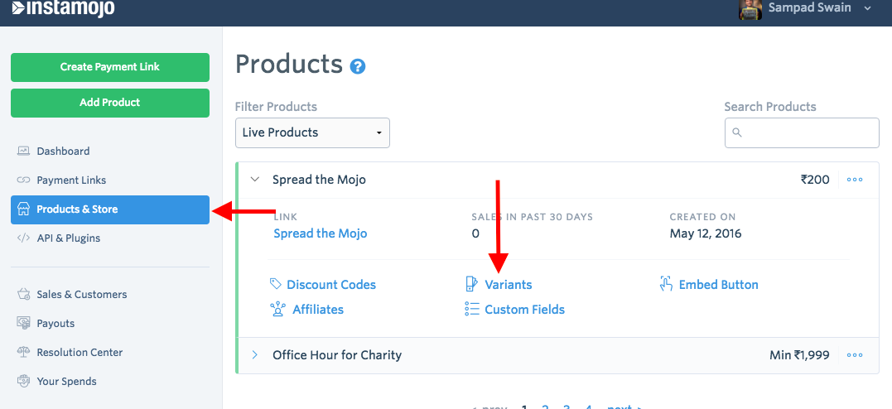Click the May 12, 2016 created date
The image size is (892, 409).
pos(706,233)
